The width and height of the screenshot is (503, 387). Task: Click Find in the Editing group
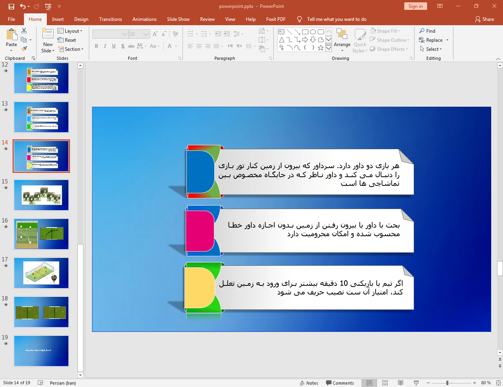click(427, 31)
